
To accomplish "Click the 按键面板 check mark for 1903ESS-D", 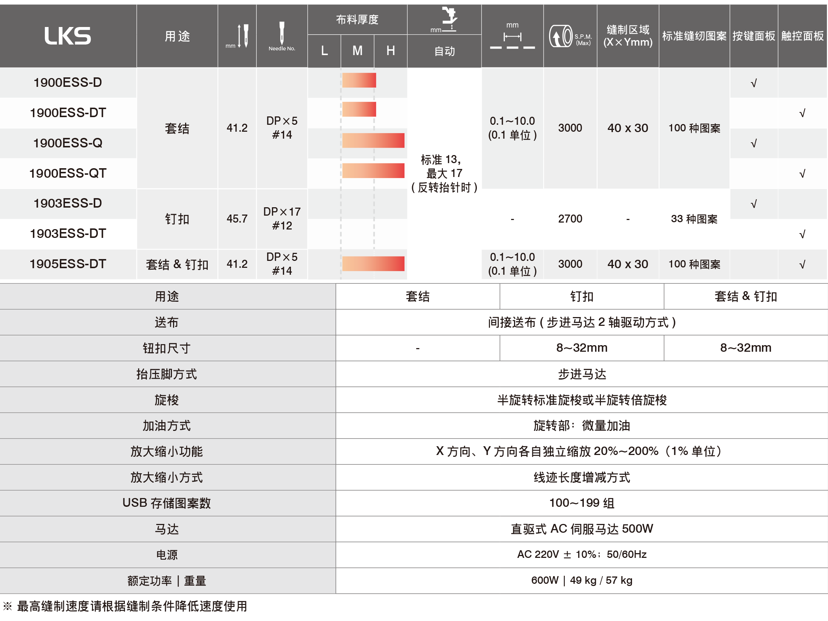I will click(x=754, y=204).
